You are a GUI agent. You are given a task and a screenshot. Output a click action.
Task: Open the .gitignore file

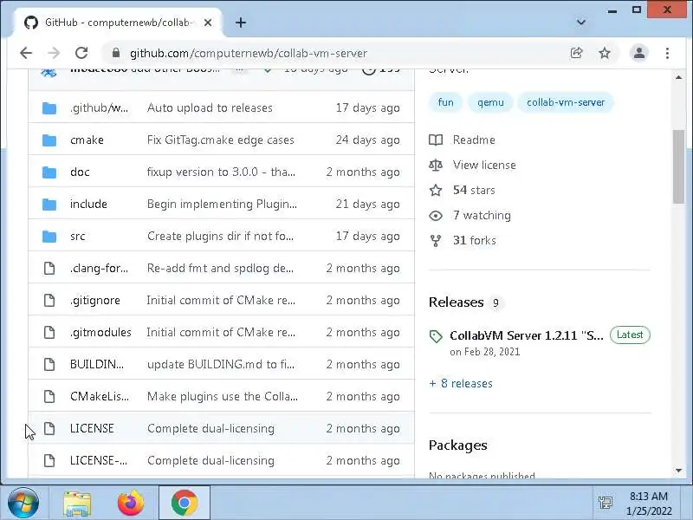click(95, 300)
